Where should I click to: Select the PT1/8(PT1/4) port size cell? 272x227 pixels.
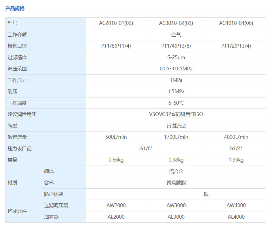coord(116,46)
